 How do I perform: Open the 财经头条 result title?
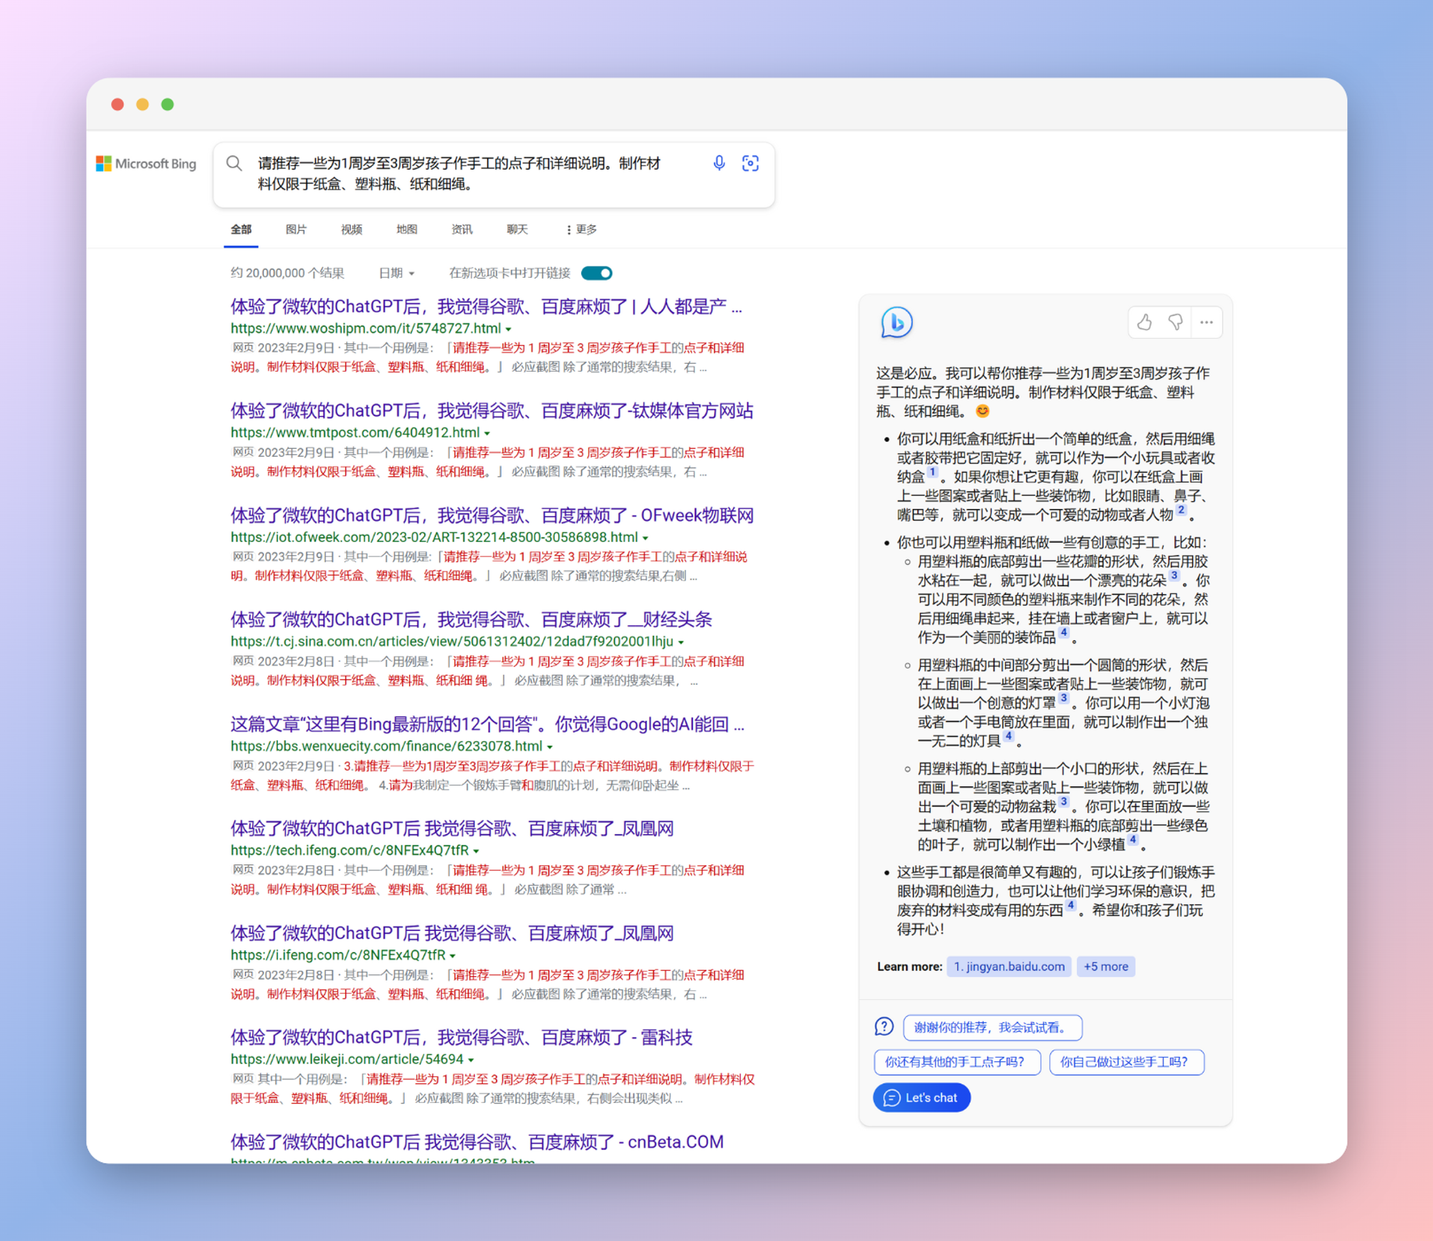click(471, 619)
